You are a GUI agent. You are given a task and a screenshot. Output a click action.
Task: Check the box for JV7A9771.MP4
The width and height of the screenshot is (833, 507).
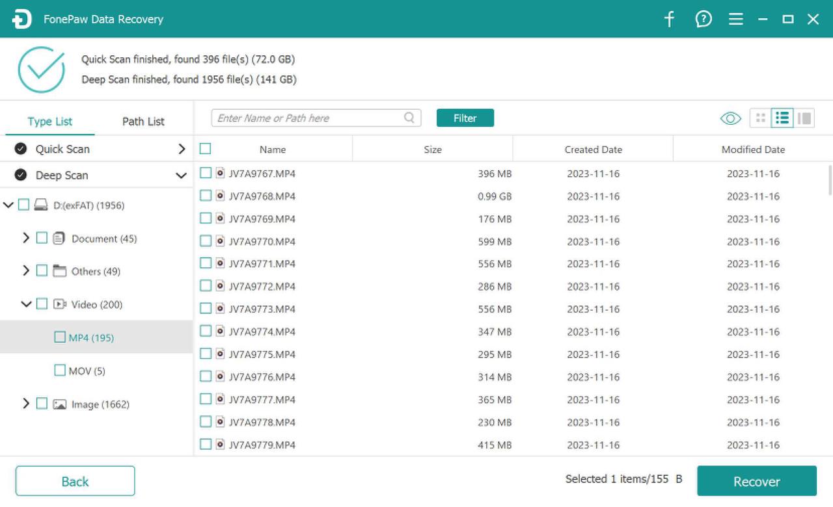coord(205,263)
